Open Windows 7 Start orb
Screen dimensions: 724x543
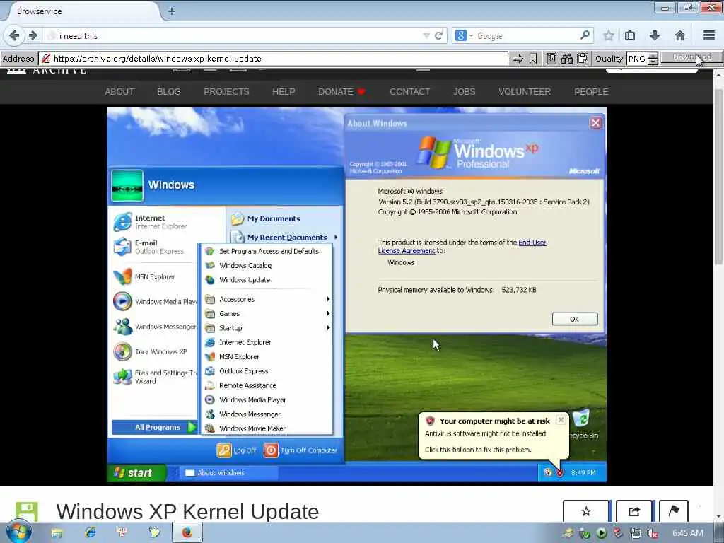(x=18, y=532)
